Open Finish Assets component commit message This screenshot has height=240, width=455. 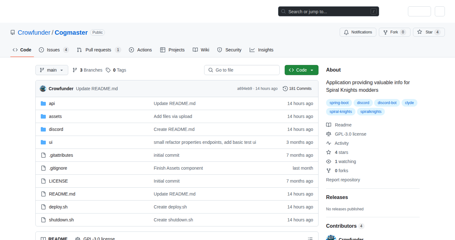pyautogui.click(x=178, y=168)
